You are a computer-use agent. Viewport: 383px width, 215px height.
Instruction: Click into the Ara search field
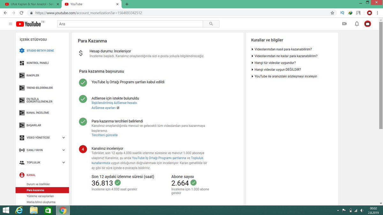click(x=130, y=24)
